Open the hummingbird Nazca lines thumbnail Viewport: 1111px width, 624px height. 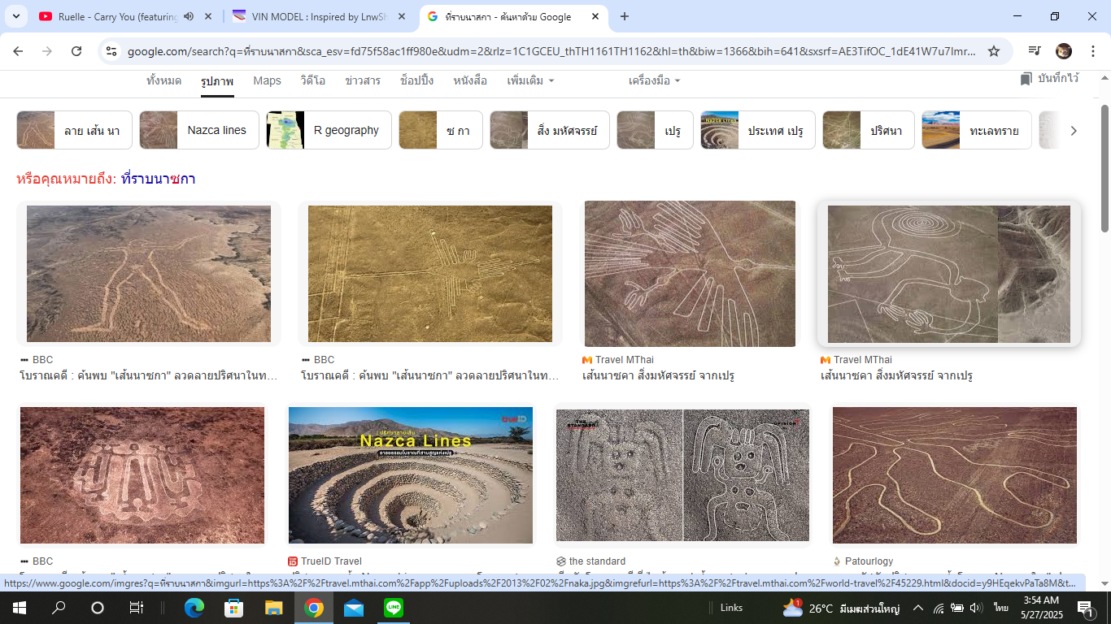click(x=430, y=274)
